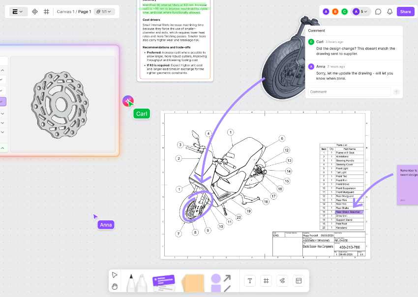The height and width of the screenshot is (297, 418).
Task: Pick the black pencil drawing tool
Action: [132, 283]
